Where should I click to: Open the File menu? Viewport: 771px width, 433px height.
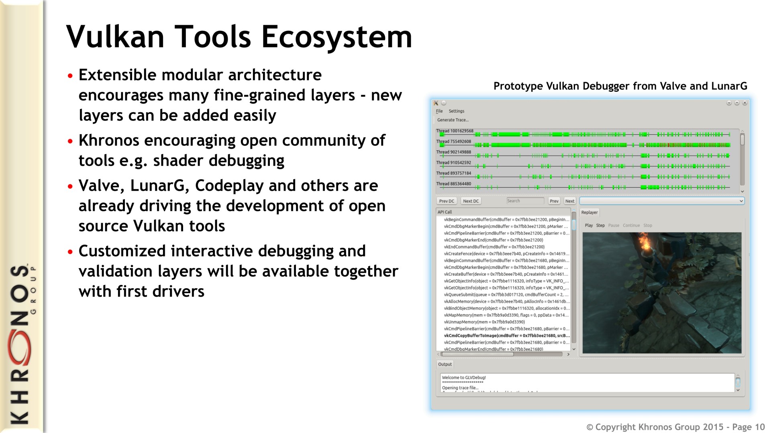click(x=439, y=111)
